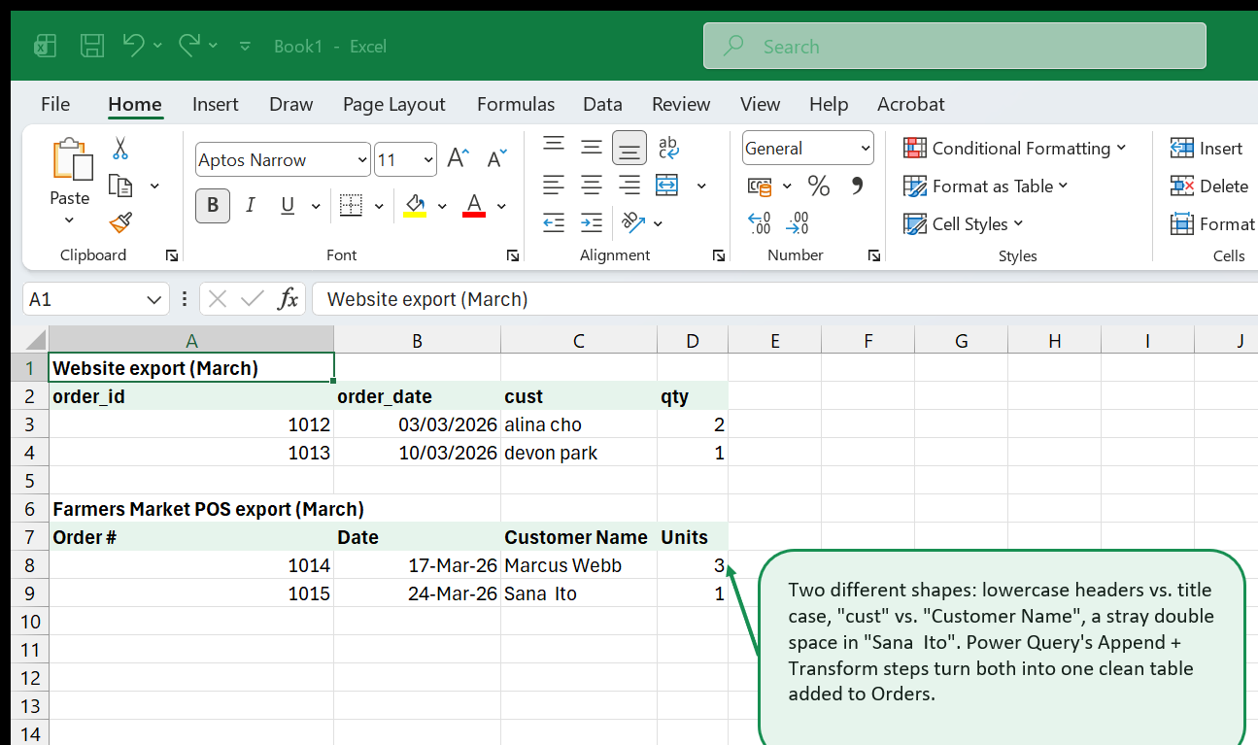Open Cell Styles gallery
The image size is (1258, 745).
tap(964, 223)
